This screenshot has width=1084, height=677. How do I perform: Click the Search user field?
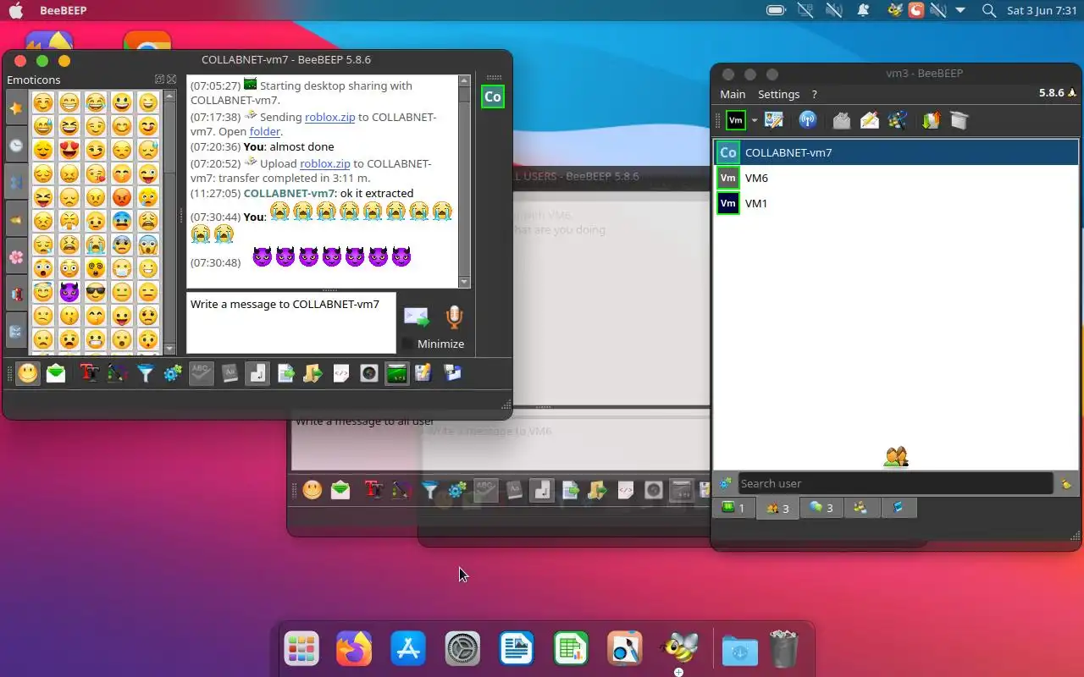pyautogui.click(x=896, y=483)
